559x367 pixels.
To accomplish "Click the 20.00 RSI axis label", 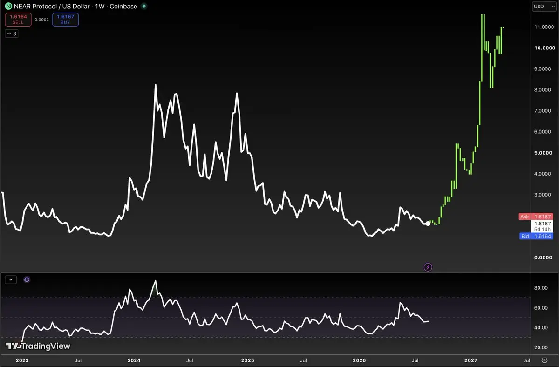I will coord(540,347).
